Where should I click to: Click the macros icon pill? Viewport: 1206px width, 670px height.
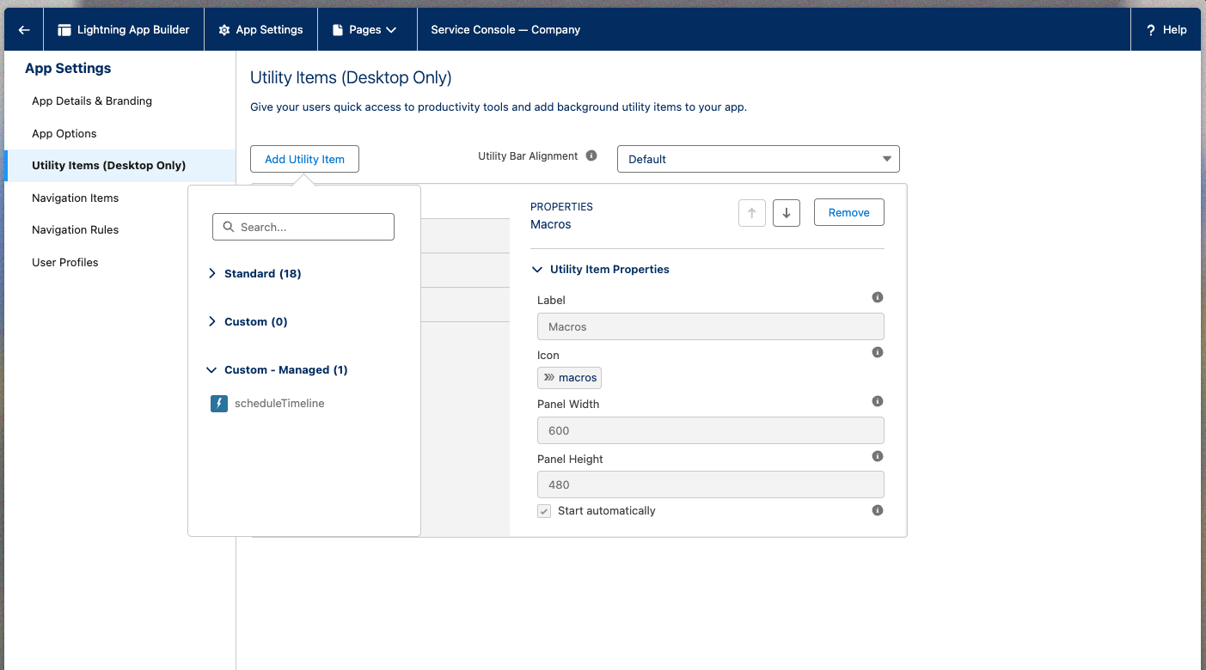(569, 378)
